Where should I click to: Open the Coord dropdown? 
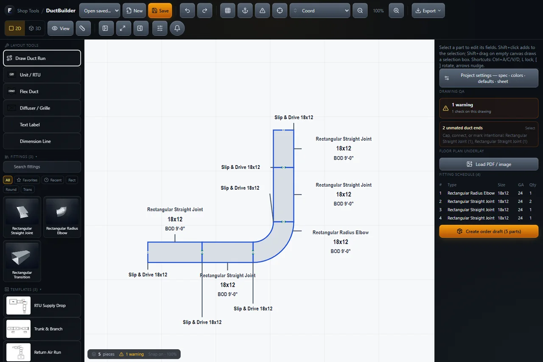click(320, 11)
